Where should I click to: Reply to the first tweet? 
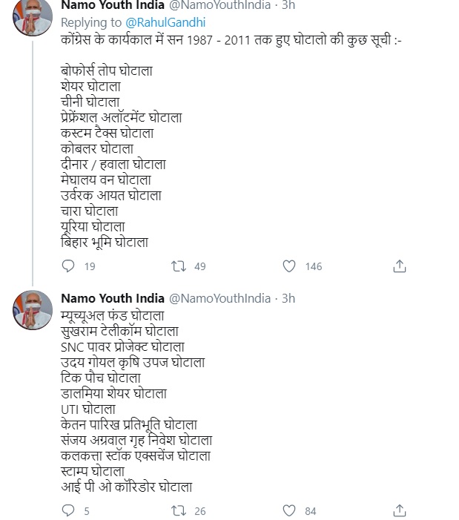tap(68, 266)
